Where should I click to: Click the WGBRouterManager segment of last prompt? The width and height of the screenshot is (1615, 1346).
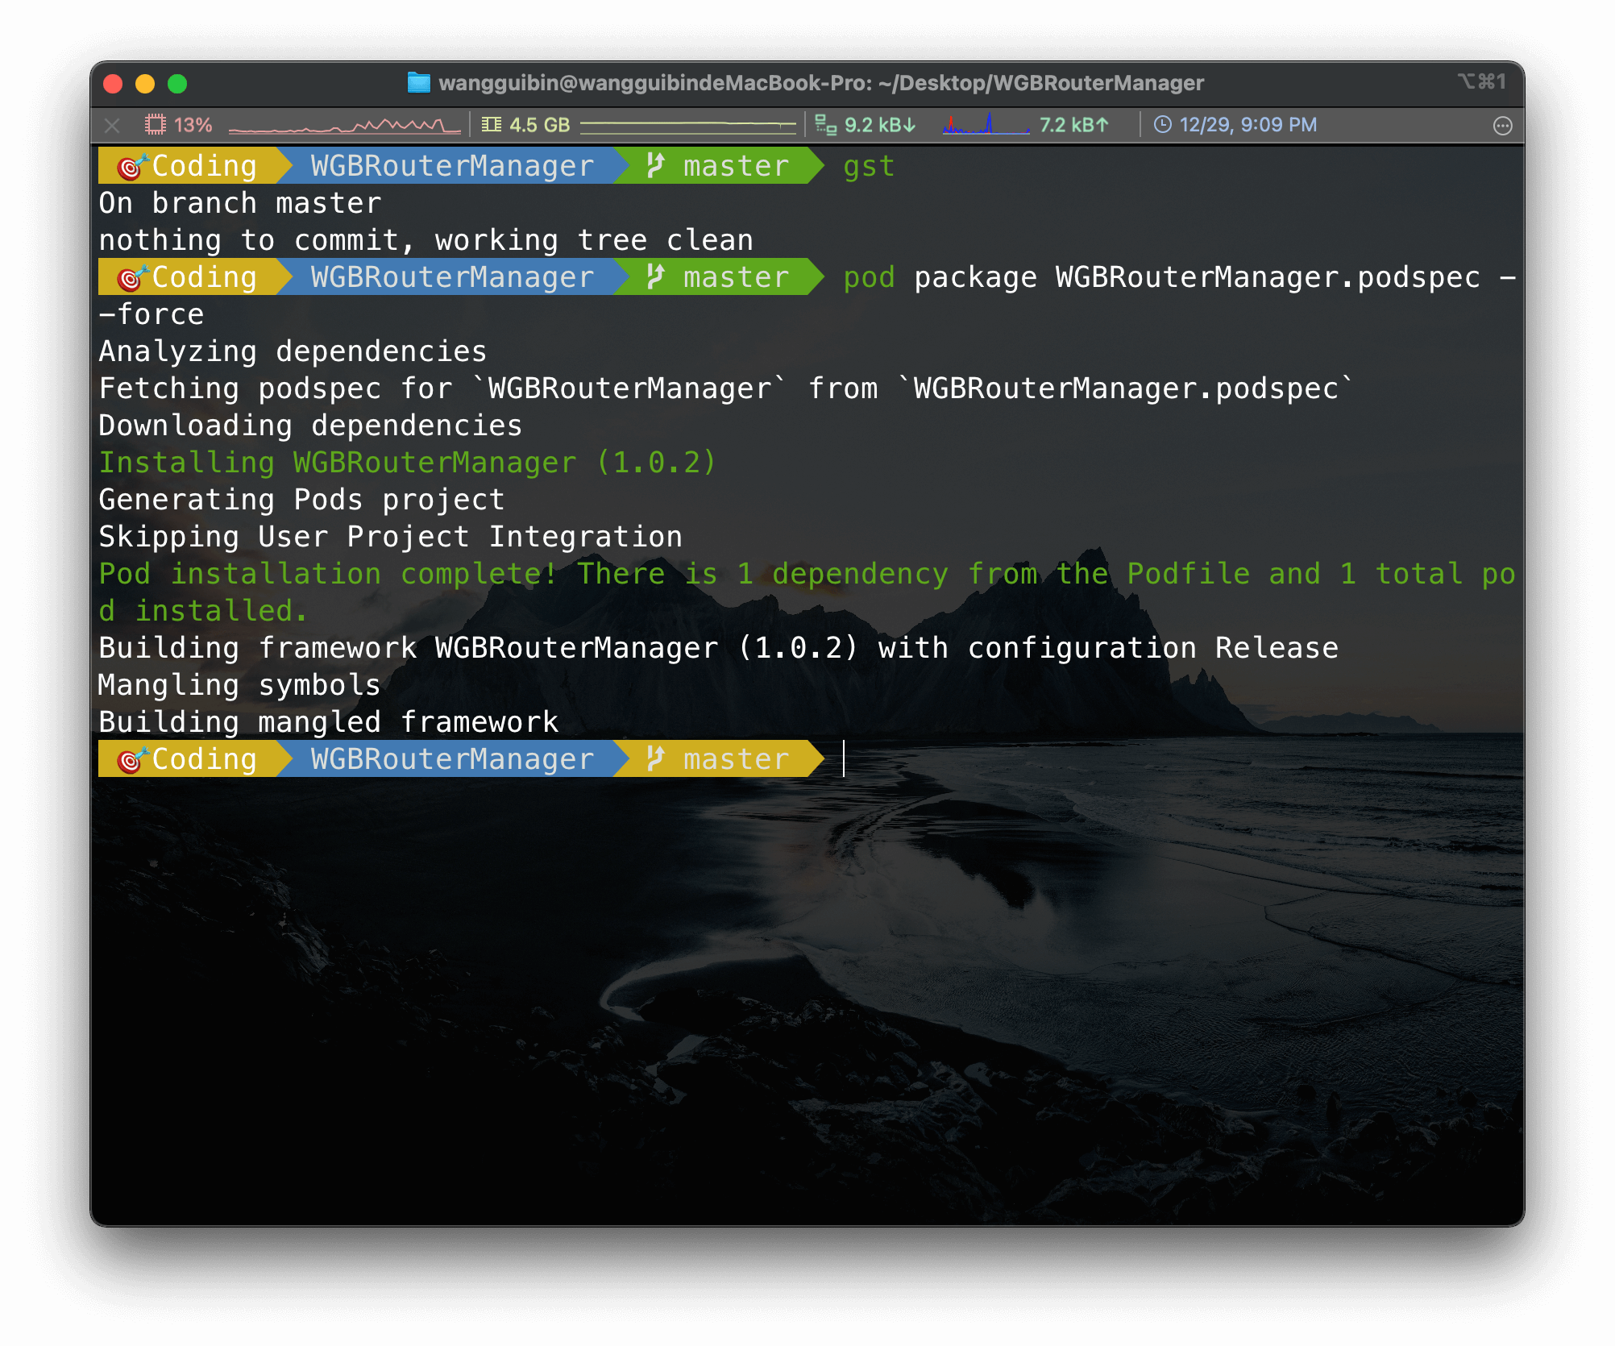point(452,759)
